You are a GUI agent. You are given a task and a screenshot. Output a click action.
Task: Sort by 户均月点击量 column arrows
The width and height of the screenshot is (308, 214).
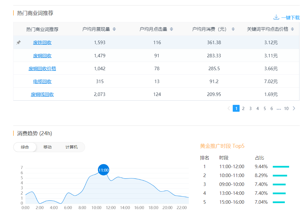[x=171, y=29]
